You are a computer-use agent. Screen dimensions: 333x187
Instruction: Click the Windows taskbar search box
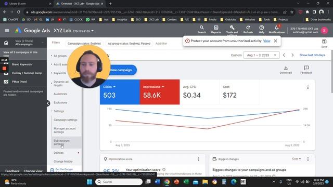(x=119, y=182)
